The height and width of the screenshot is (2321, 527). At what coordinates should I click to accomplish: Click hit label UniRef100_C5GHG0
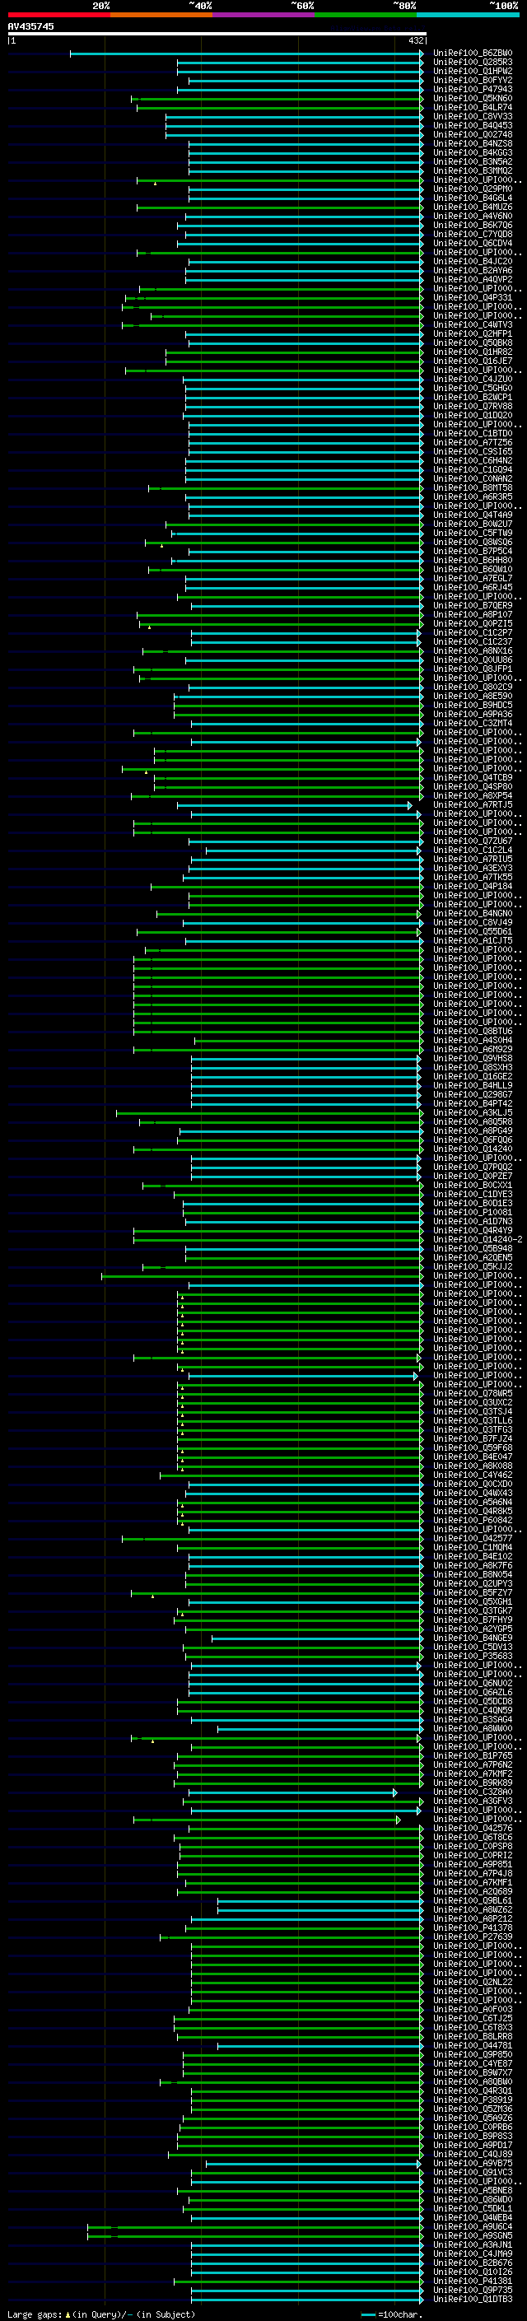coord(473,389)
